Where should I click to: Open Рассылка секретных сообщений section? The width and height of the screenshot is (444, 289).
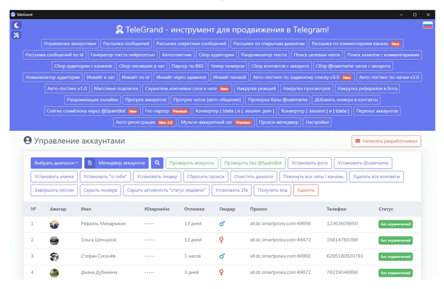click(191, 44)
